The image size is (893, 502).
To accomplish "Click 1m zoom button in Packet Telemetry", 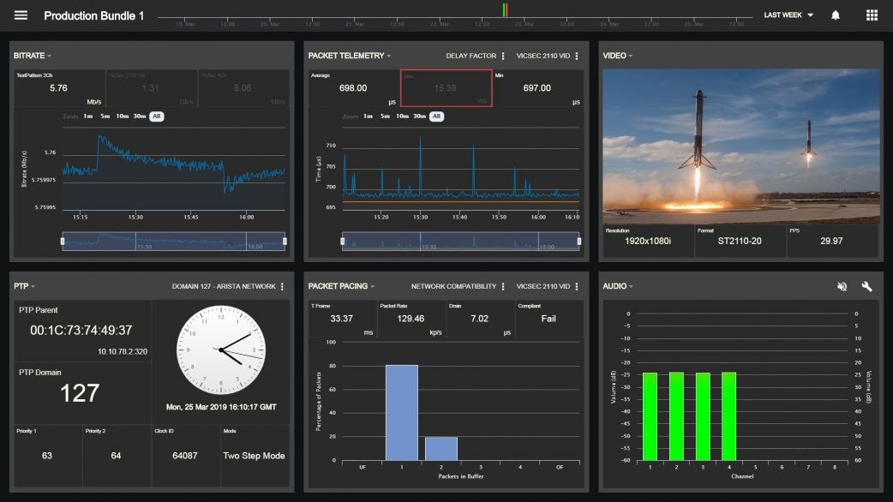I will point(368,117).
